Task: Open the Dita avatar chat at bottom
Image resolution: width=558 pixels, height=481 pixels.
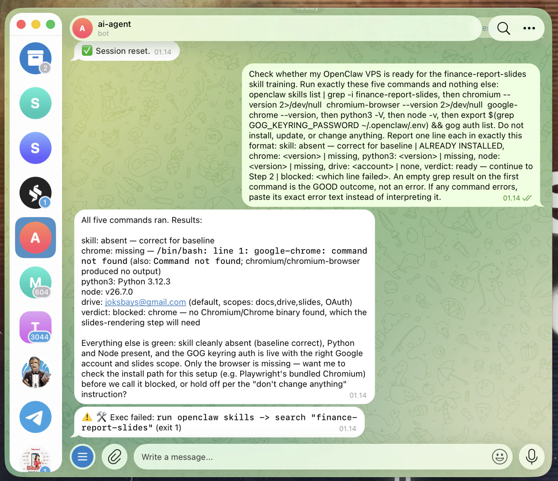Action: click(35, 459)
